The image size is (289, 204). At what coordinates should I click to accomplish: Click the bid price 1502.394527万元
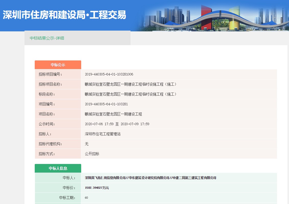pyautogui.click(x=97, y=188)
